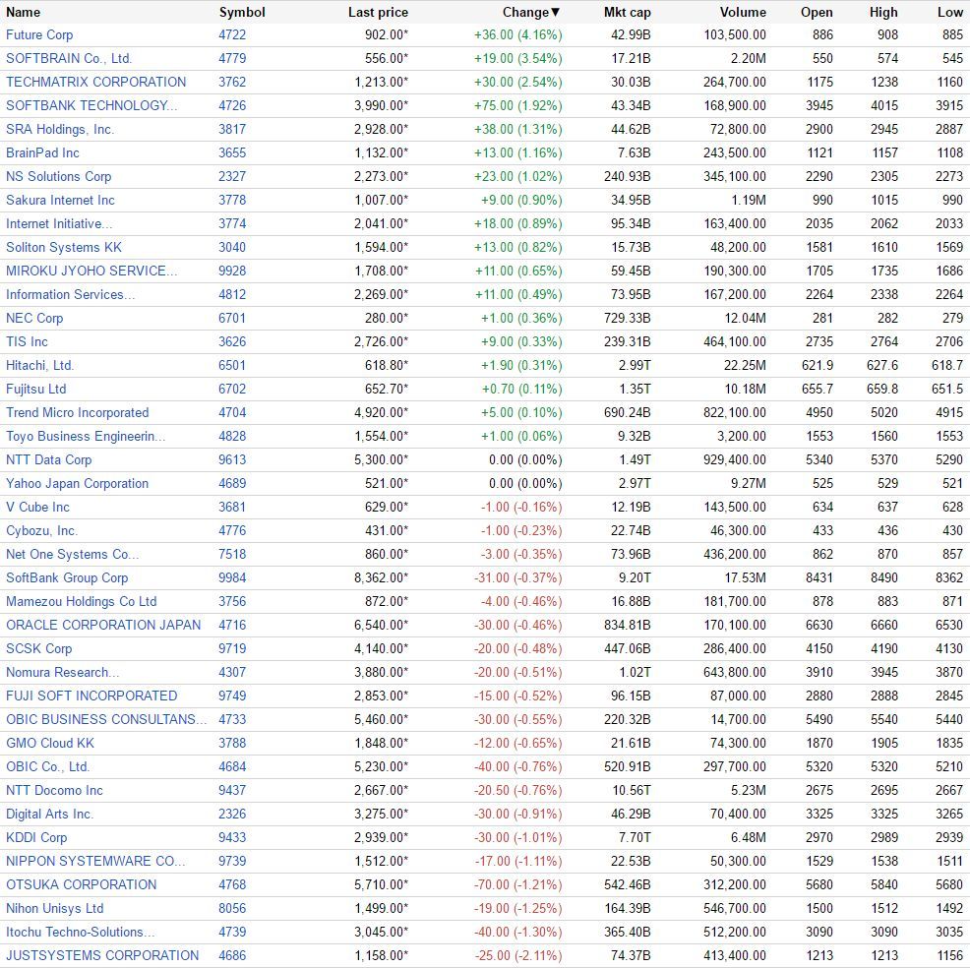Open JUSTSYSTEMS CORPORATION link
Image resolution: width=970 pixels, height=968 pixels.
coord(102,955)
